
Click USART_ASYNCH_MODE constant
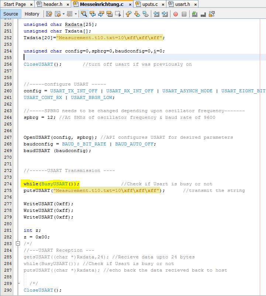point(187,91)
